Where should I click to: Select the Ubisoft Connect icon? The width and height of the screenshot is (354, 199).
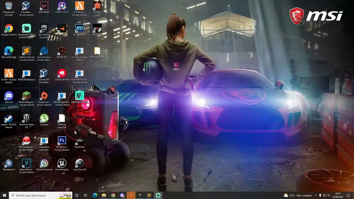[44, 165]
